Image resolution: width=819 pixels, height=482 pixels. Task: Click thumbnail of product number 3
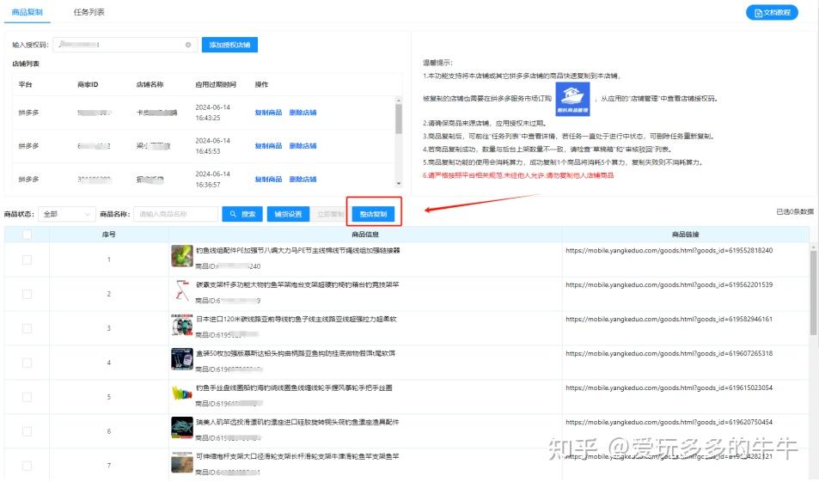182,326
